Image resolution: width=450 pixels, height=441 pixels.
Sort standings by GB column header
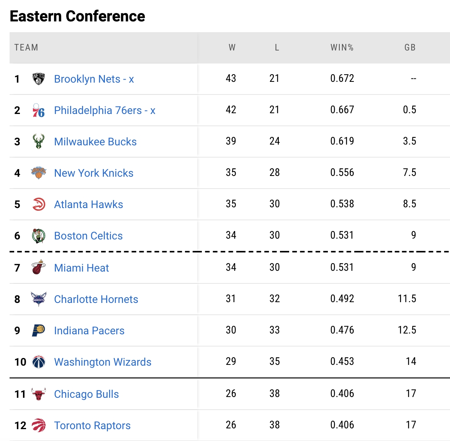pyautogui.click(x=410, y=47)
